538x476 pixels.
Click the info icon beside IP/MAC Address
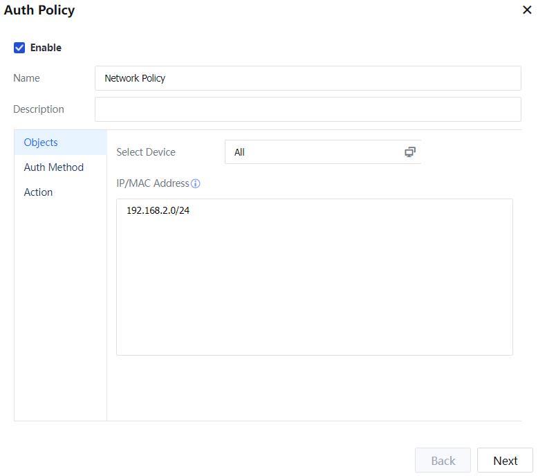[x=196, y=184]
